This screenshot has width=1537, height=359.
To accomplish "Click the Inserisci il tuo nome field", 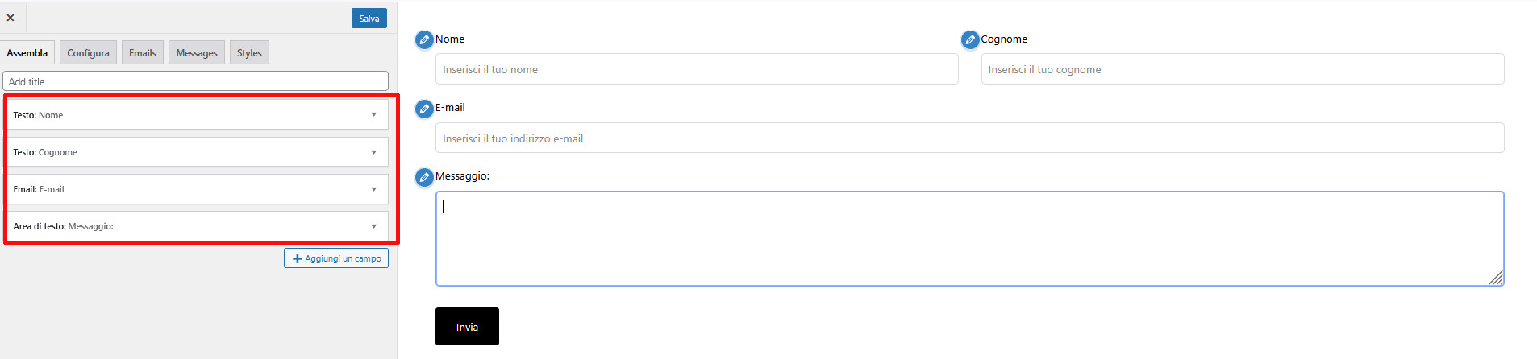I will click(697, 69).
